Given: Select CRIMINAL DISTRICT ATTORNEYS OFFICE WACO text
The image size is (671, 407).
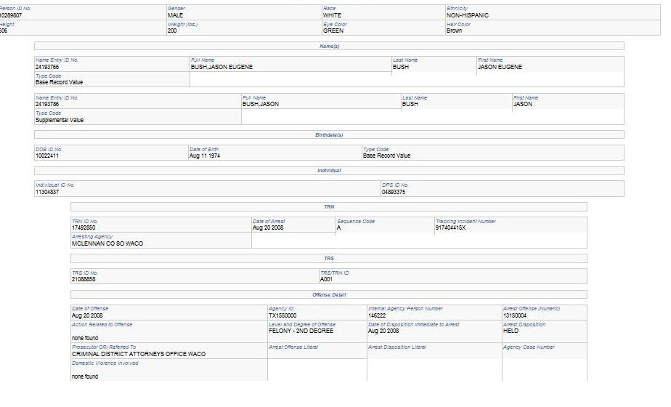Looking at the screenshot, I should 139,354.
